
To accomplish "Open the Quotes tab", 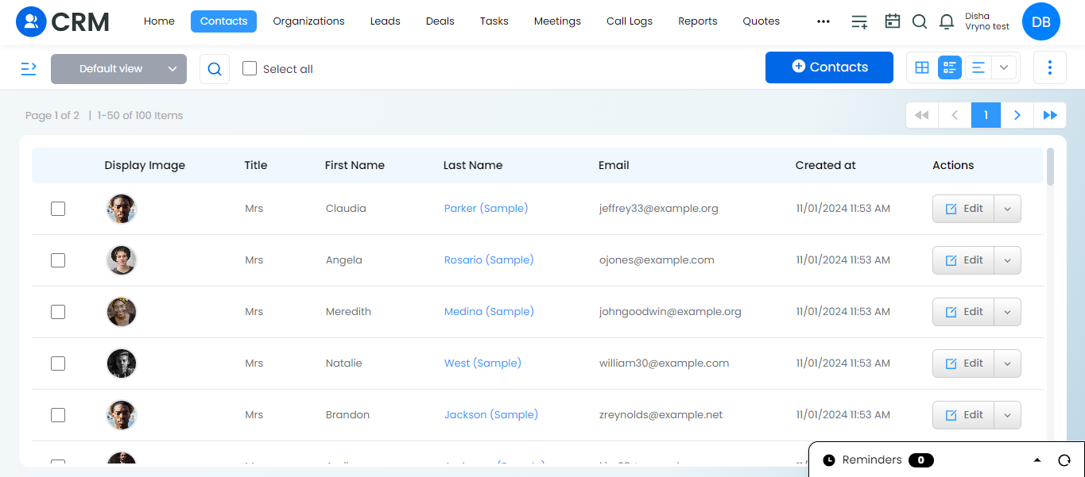I will 761,21.
